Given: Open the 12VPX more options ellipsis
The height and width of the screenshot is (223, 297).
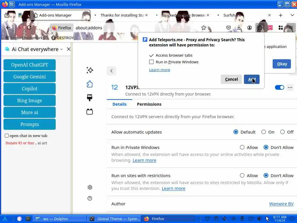Looking at the screenshot, I should (x=290, y=87).
